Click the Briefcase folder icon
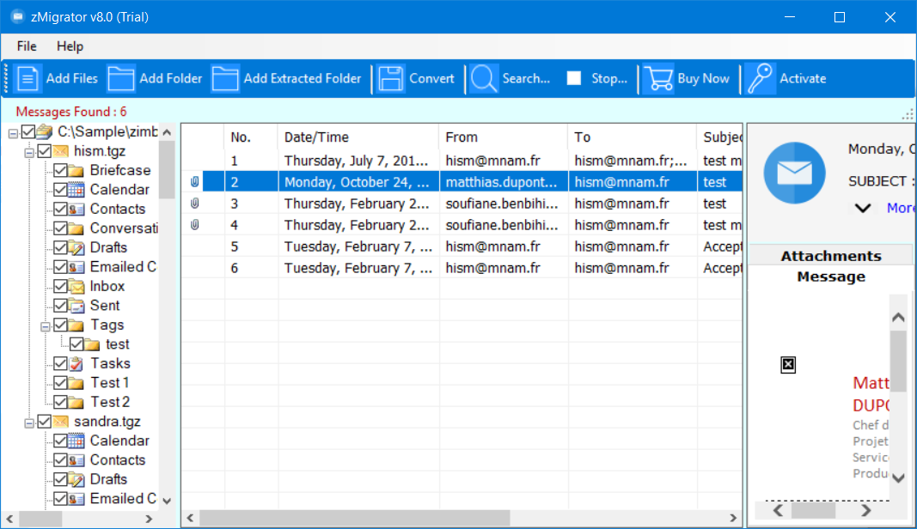 click(x=76, y=171)
